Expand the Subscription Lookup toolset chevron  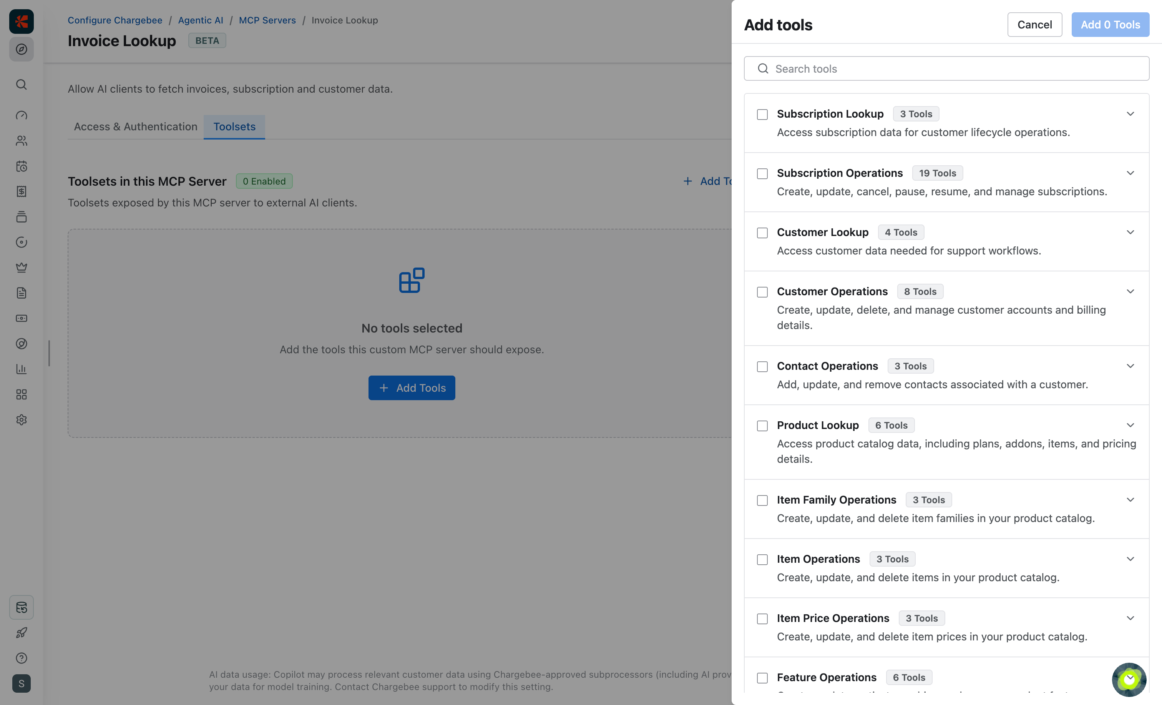pos(1130,114)
